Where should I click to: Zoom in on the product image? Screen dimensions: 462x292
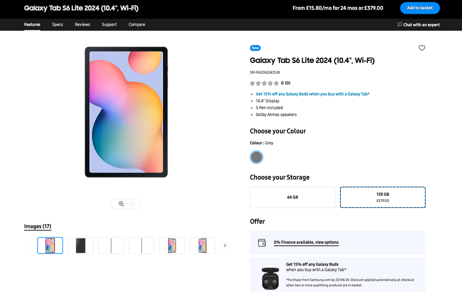(x=121, y=204)
